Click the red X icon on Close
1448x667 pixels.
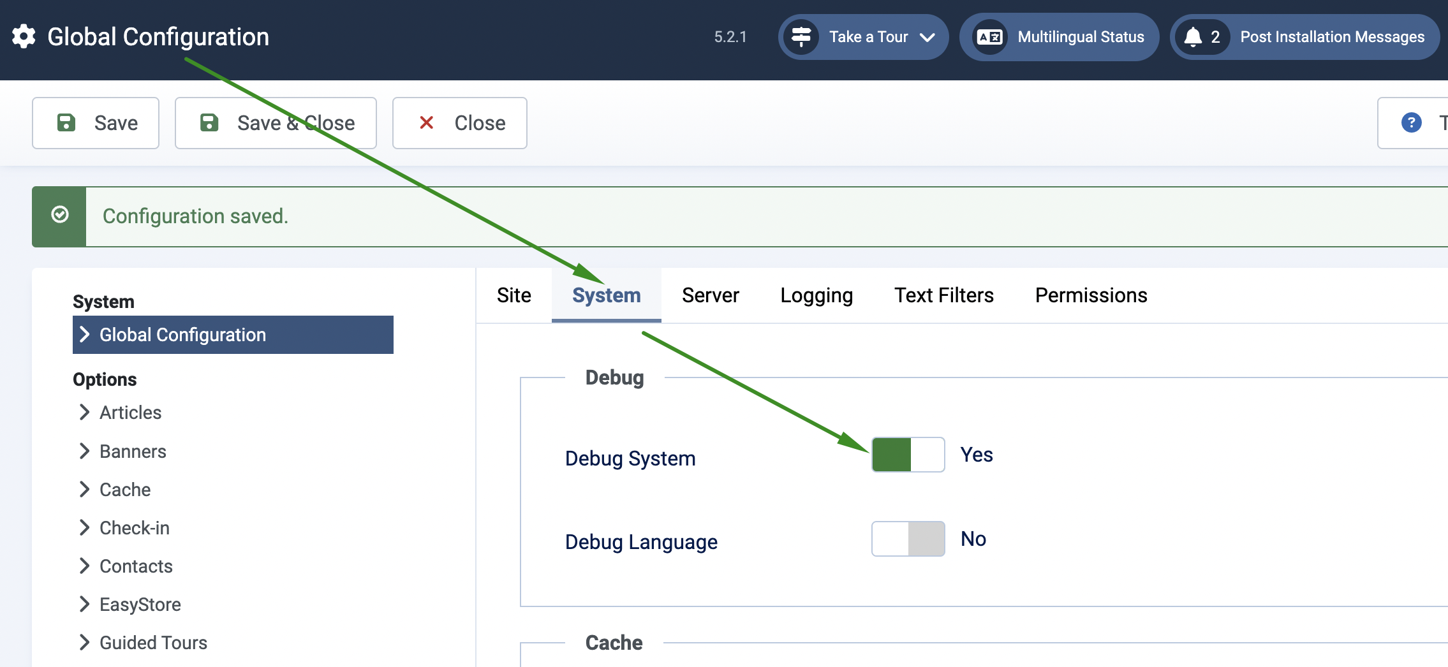(427, 122)
